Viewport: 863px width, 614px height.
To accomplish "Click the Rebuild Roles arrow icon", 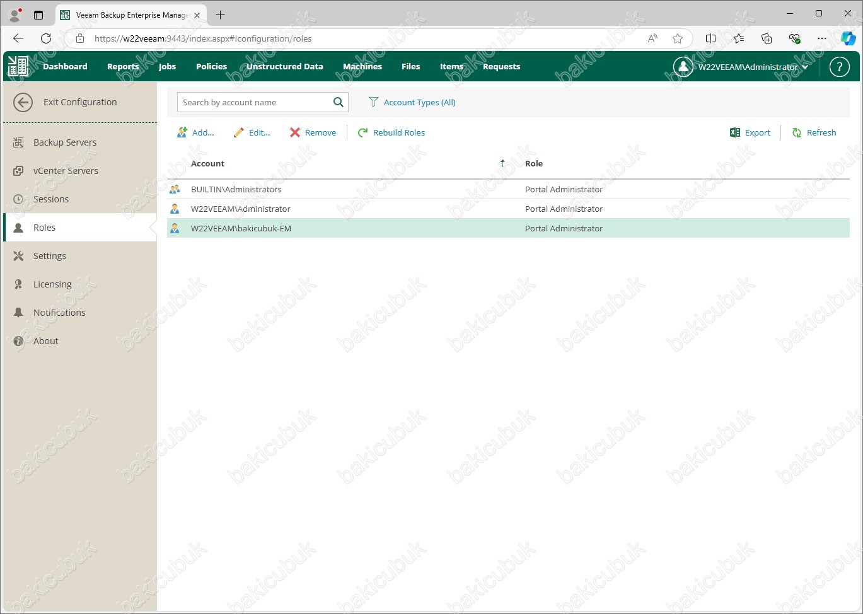I will coord(362,132).
